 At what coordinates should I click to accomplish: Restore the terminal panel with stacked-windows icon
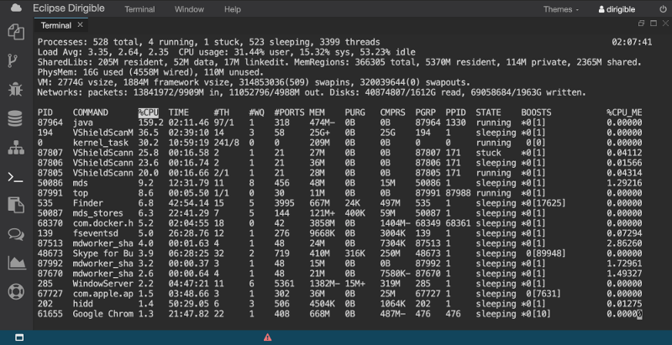click(x=641, y=24)
